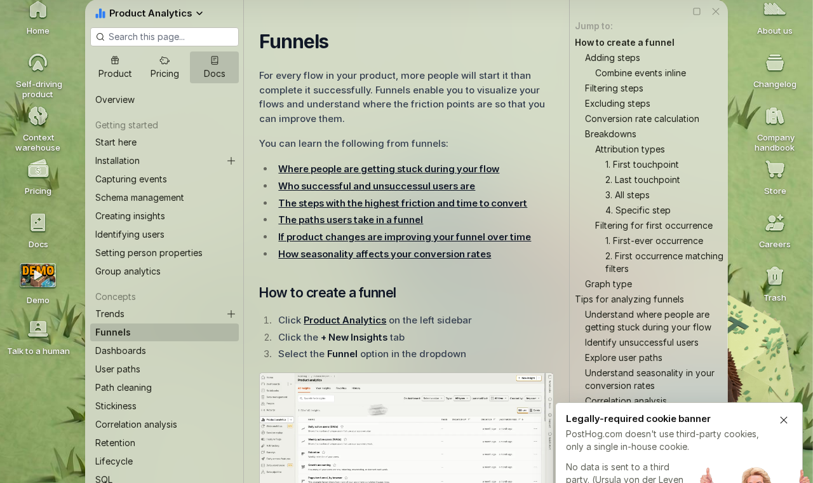Jump to Excluding steps
813x483 pixels.
[x=617, y=104]
